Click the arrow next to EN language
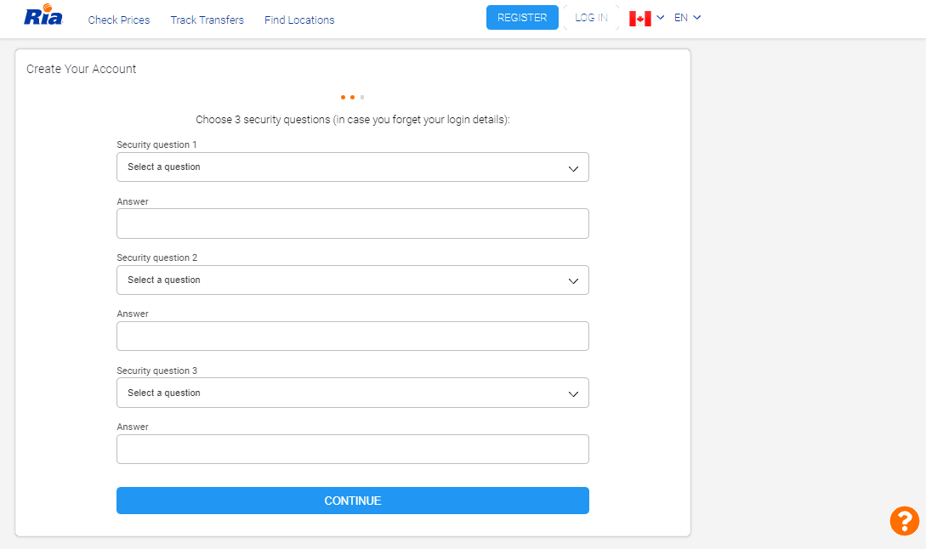926x549 pixels. pos(697,18)
